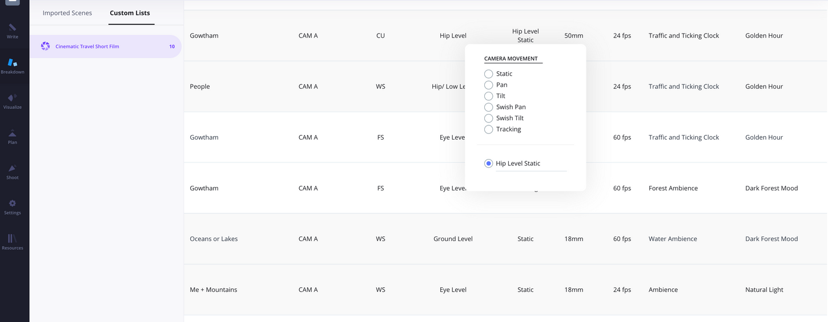Open the Settings gear icon
This screenshot has height=322, width=828.
coord(12,203)
